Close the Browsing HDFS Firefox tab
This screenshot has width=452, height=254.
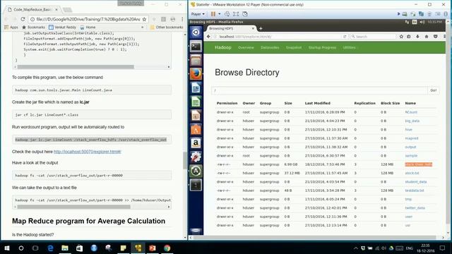click(x=253, y=28)
